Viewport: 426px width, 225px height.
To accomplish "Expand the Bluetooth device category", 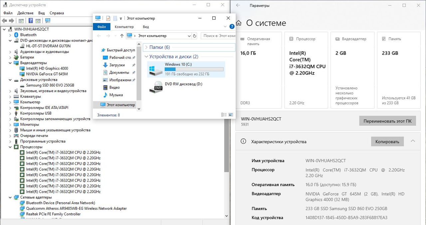I will (x=10, y=35).
